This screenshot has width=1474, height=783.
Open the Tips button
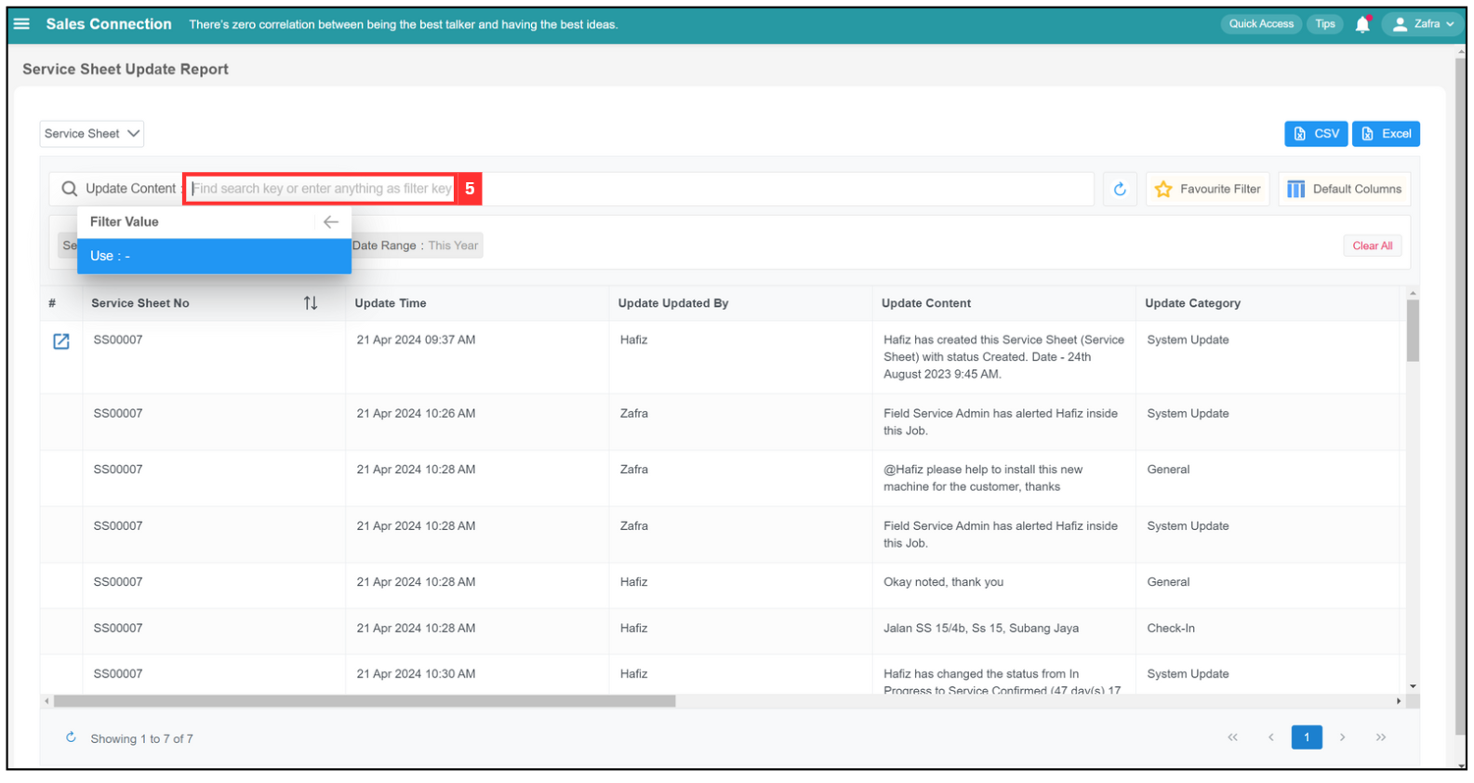1325,24
